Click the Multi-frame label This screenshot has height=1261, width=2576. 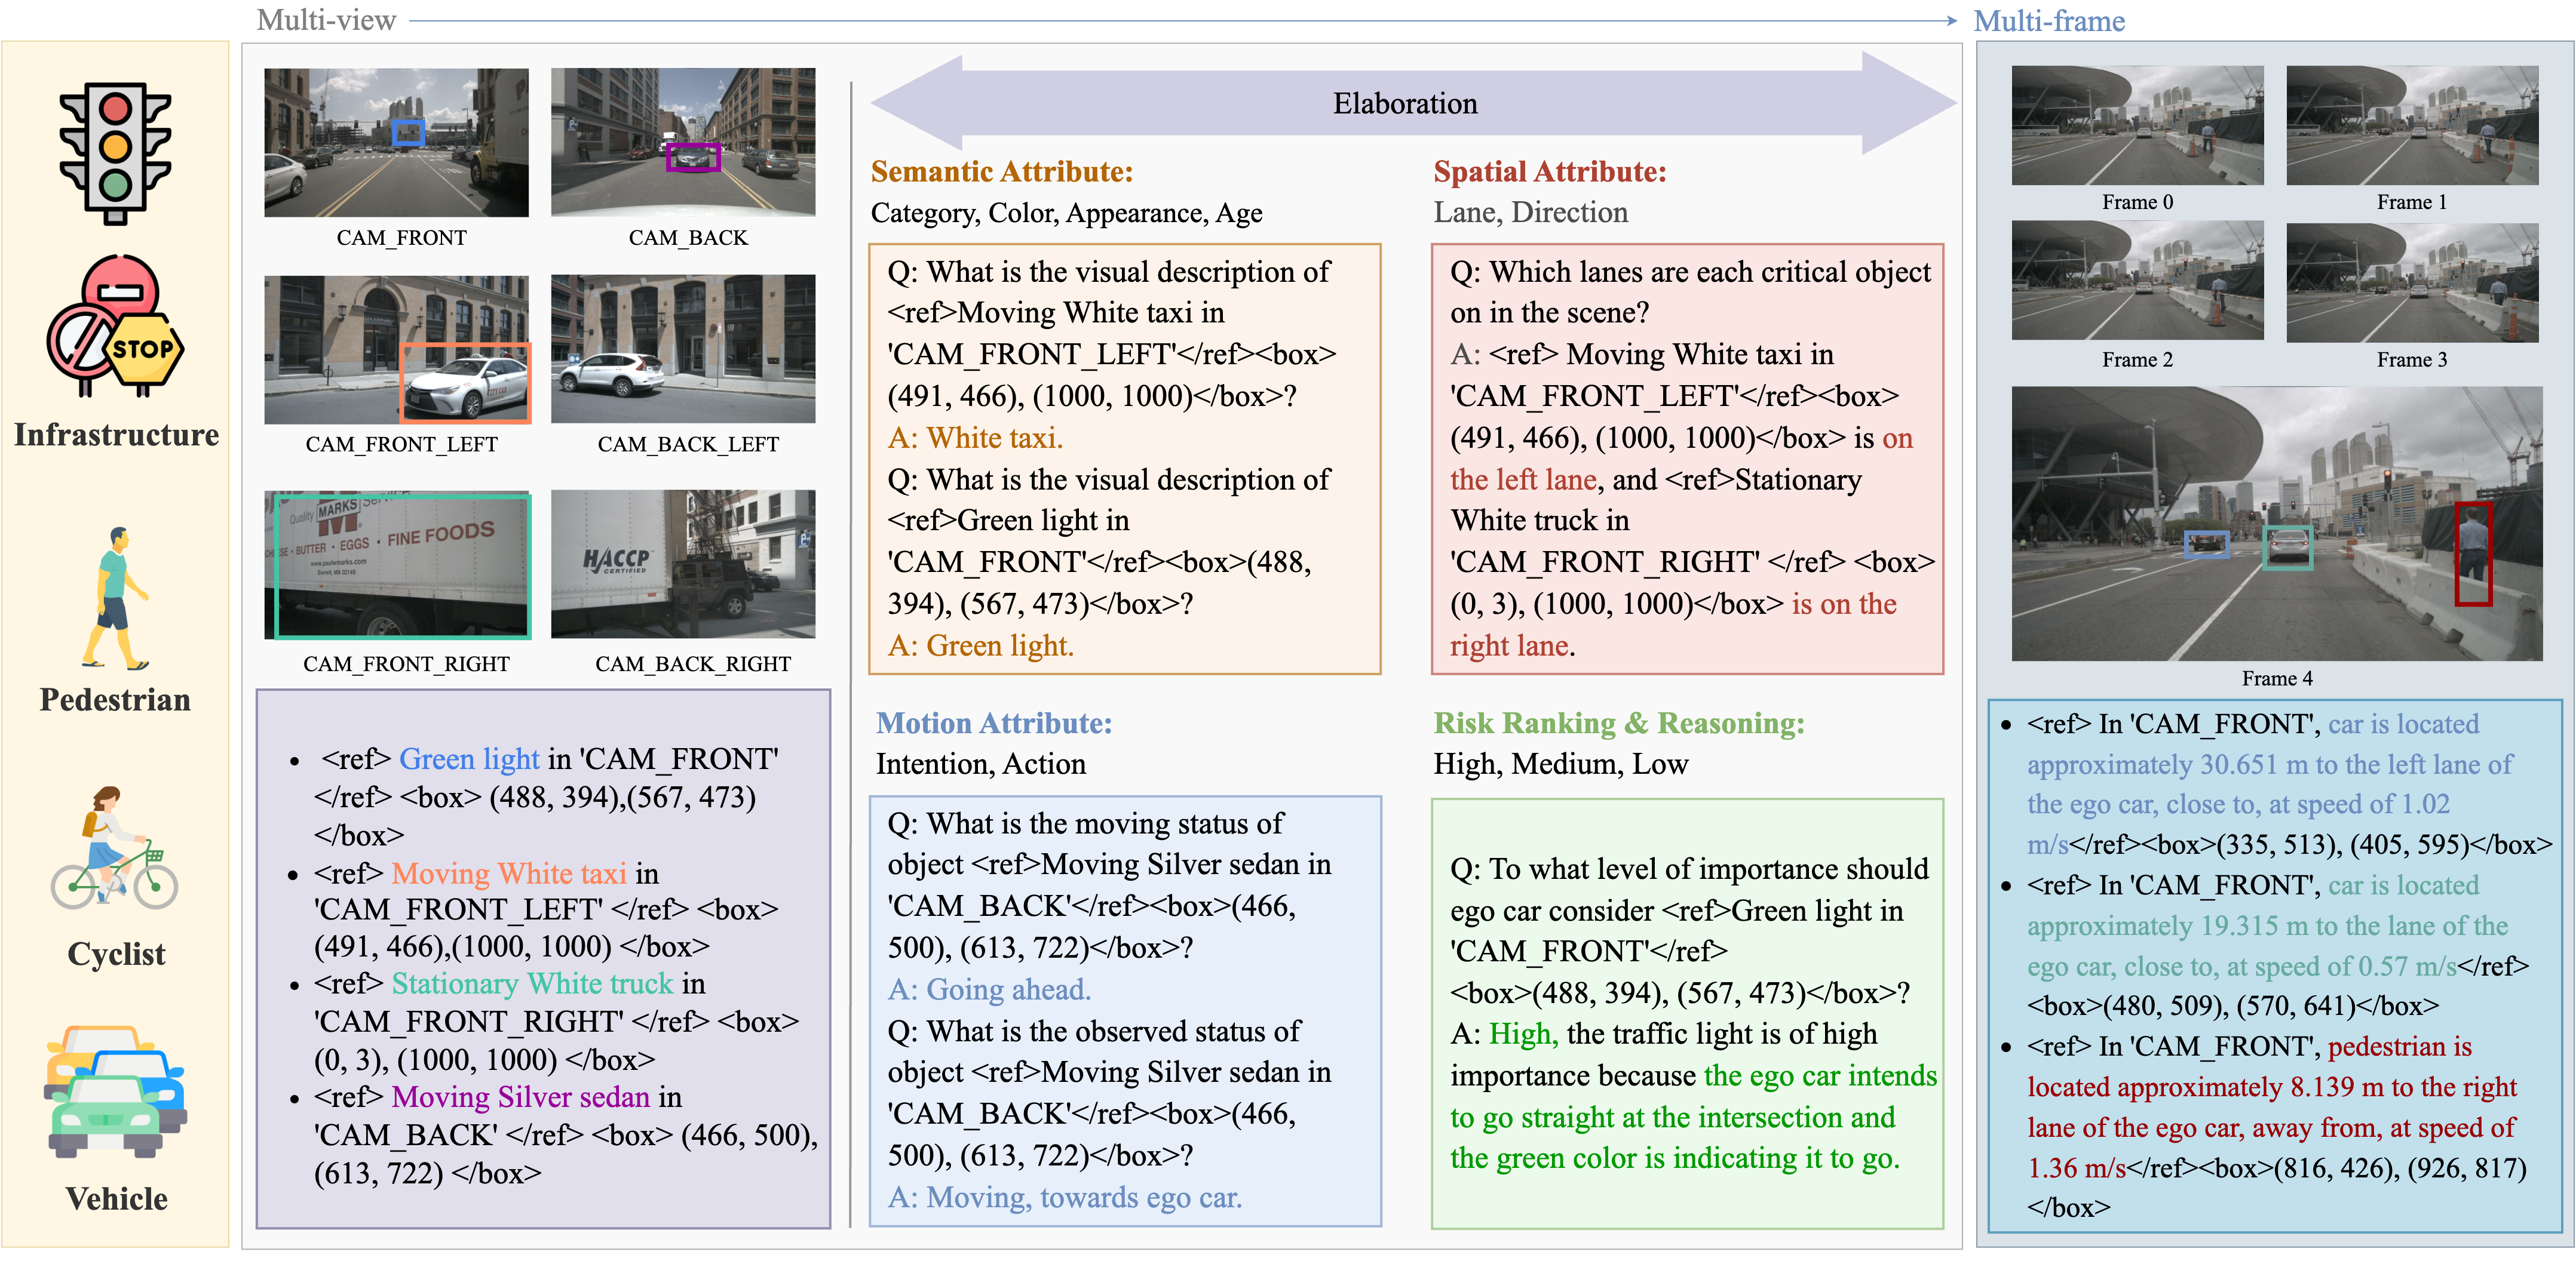[2048, 20]
